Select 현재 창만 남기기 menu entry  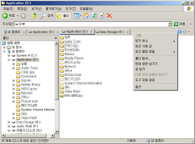pyautogui.click(x=155, y=64)
